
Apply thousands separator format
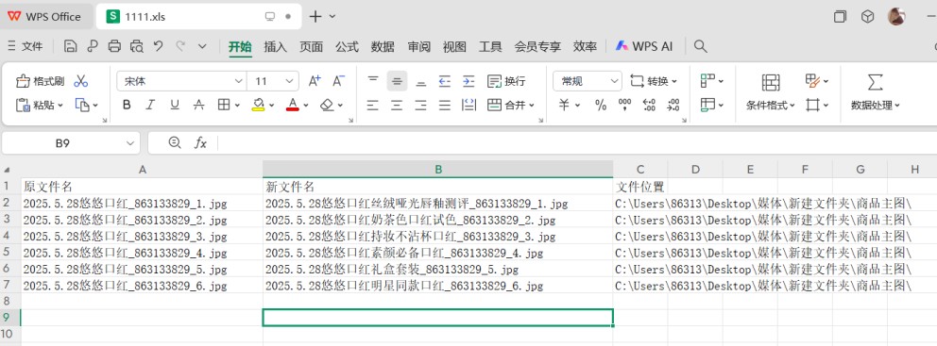click(x=625, y=105)
